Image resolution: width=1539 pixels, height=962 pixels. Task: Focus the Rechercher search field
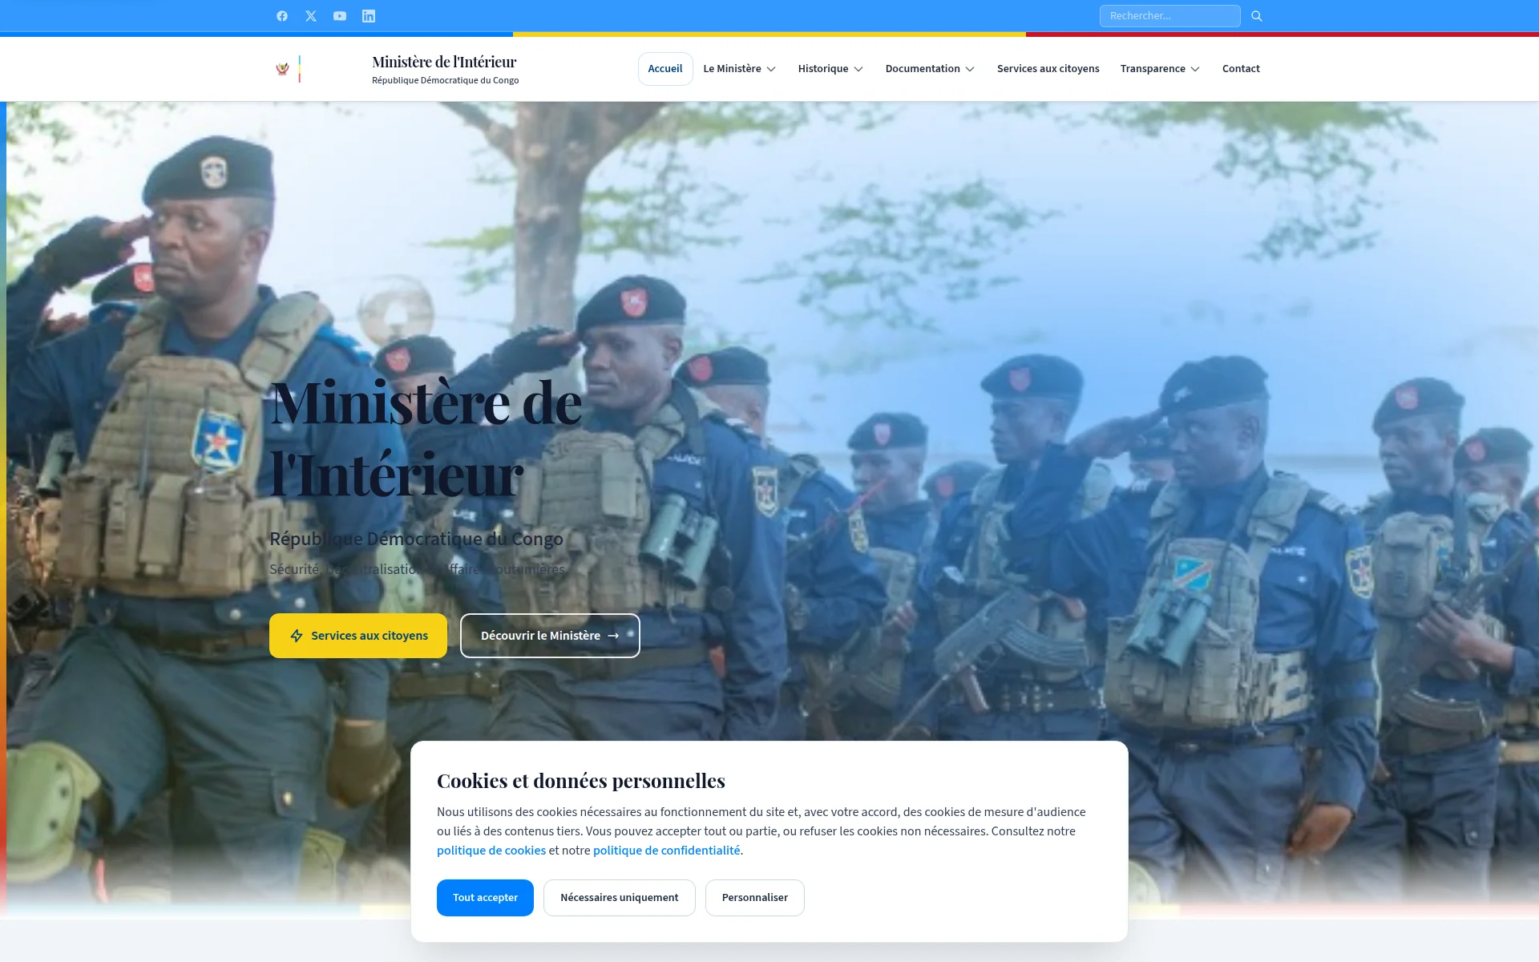[1169, 16]
